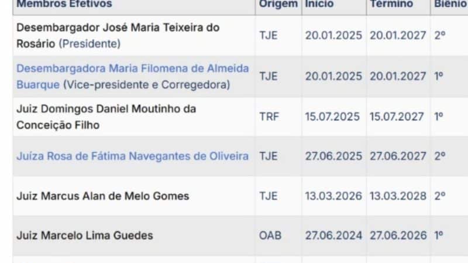Open Juíza Rosa de Fátima Navegantes link
468x263 pixels.
132,156
